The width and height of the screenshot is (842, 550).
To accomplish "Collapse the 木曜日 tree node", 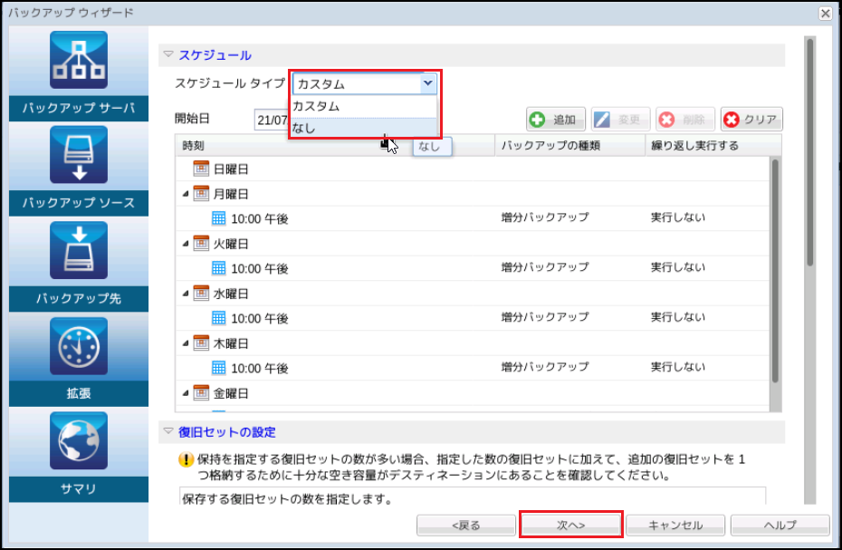I will (x=186, y=343).
